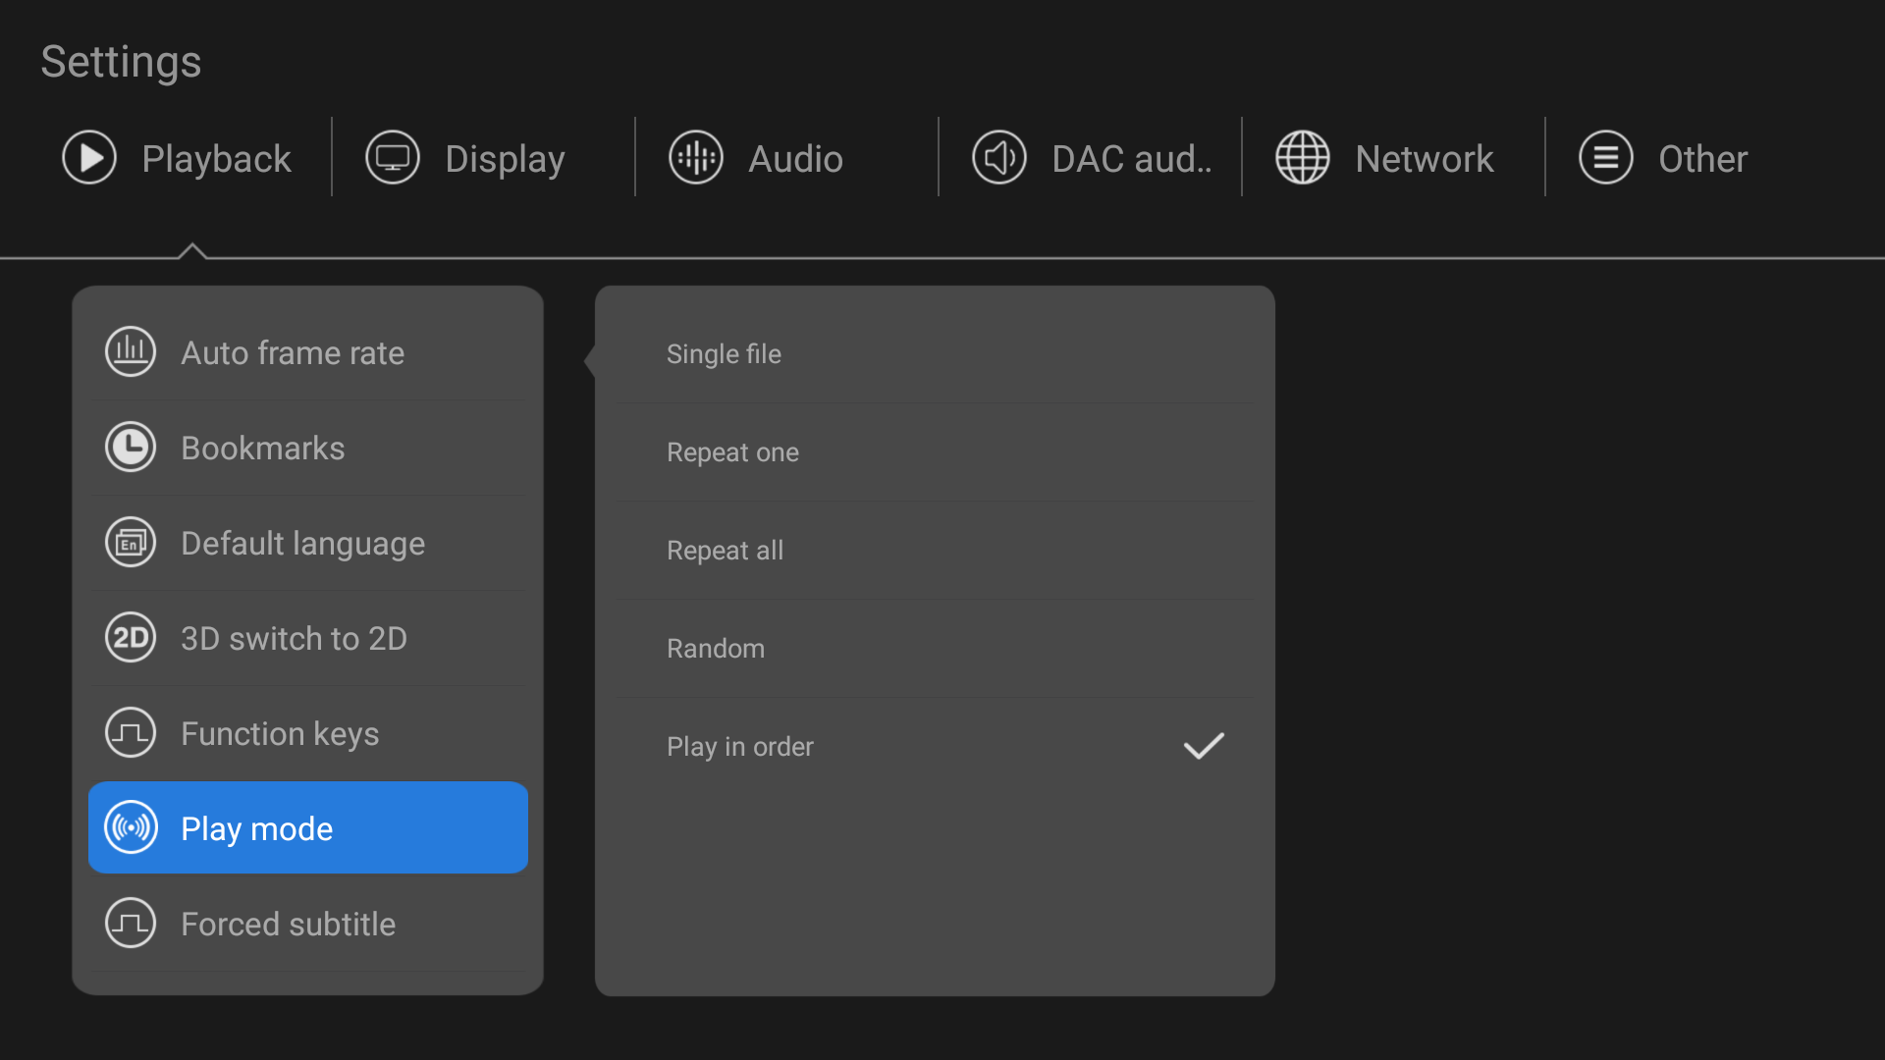Click the Forced subtitle pulse icon
Image resolution: width=1885 pixels, height=1060 pixels.
coord(131,923)
